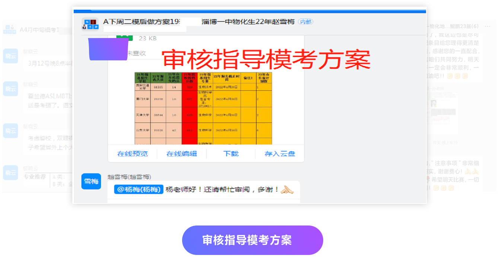
Task: Click the 雪梅 blue avatar
Action: [x=91, y=182]
